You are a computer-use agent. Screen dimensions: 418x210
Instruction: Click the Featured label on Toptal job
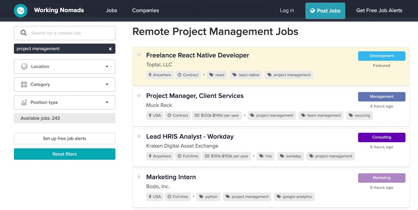[382, 66]
